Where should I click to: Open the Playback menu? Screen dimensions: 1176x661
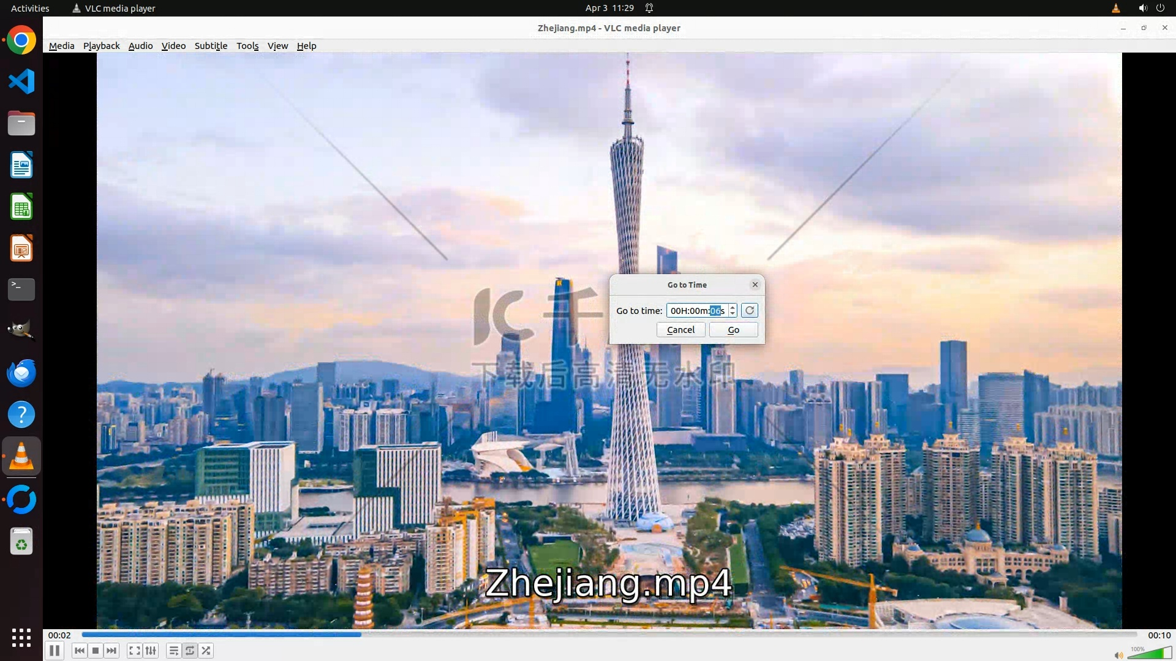click(x=101, y=46)
